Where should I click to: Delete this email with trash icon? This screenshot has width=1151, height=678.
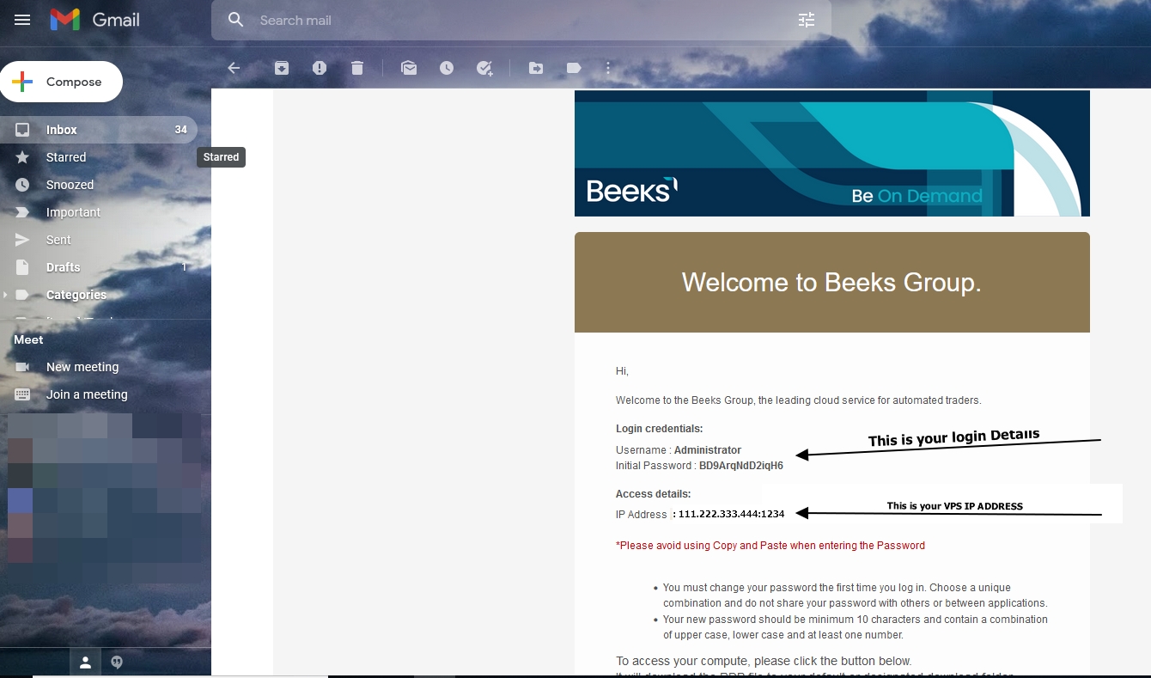pos(357,68)
